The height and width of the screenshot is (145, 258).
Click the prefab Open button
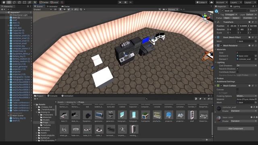227,18
